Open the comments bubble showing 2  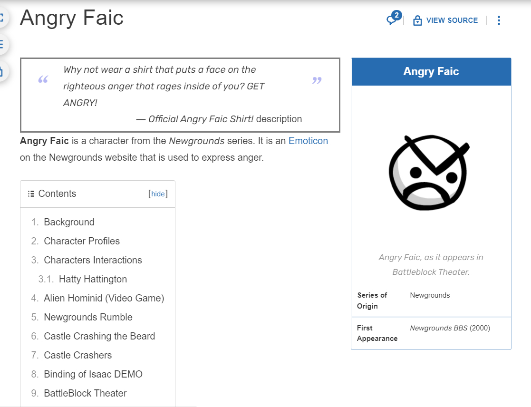[x=394, y=18]
